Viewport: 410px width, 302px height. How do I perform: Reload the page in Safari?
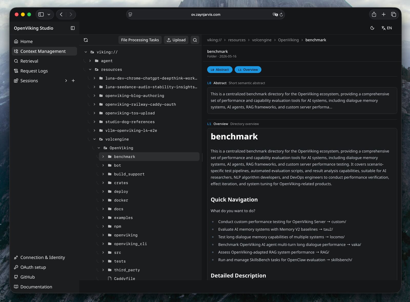(281, 15)
